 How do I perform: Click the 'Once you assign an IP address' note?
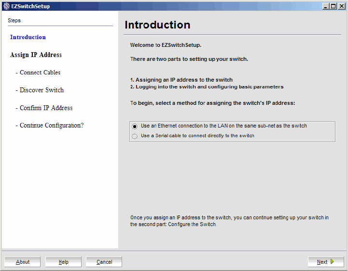click(x=229, y=221)
